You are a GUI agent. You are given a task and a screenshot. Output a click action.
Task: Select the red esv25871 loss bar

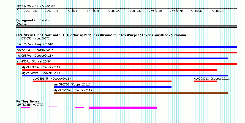coord(127,64)
